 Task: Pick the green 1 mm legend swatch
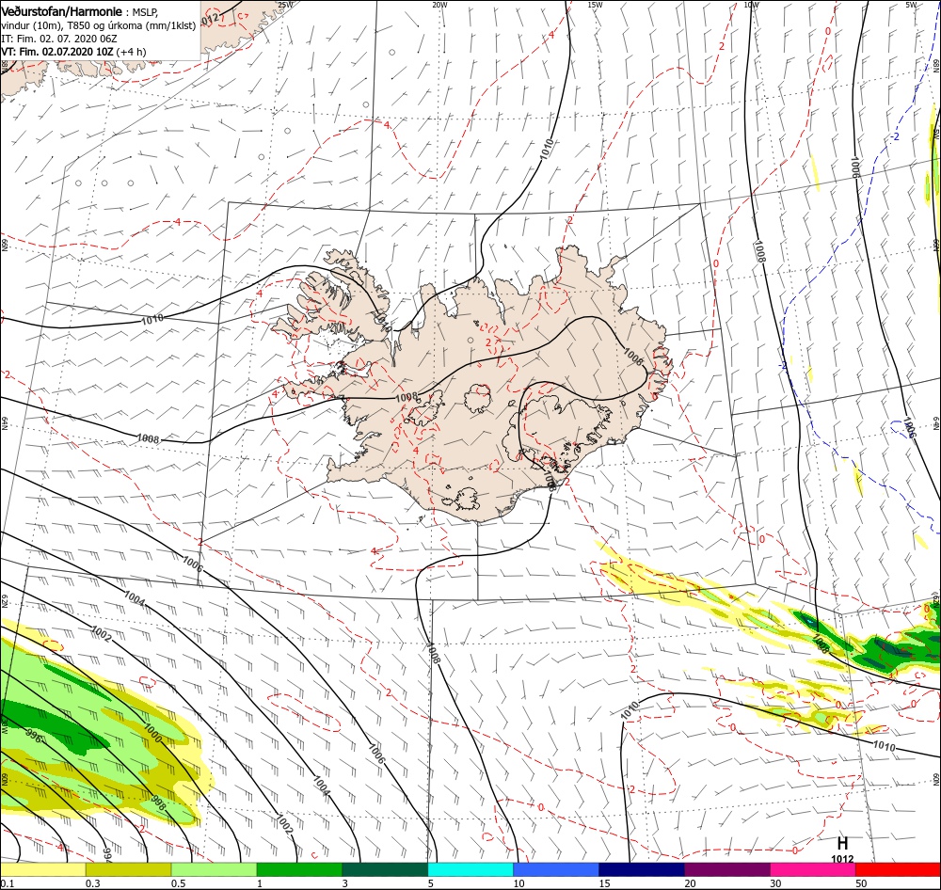click(x=299, y=869)
